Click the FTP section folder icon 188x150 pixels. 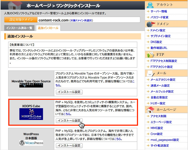150,55
